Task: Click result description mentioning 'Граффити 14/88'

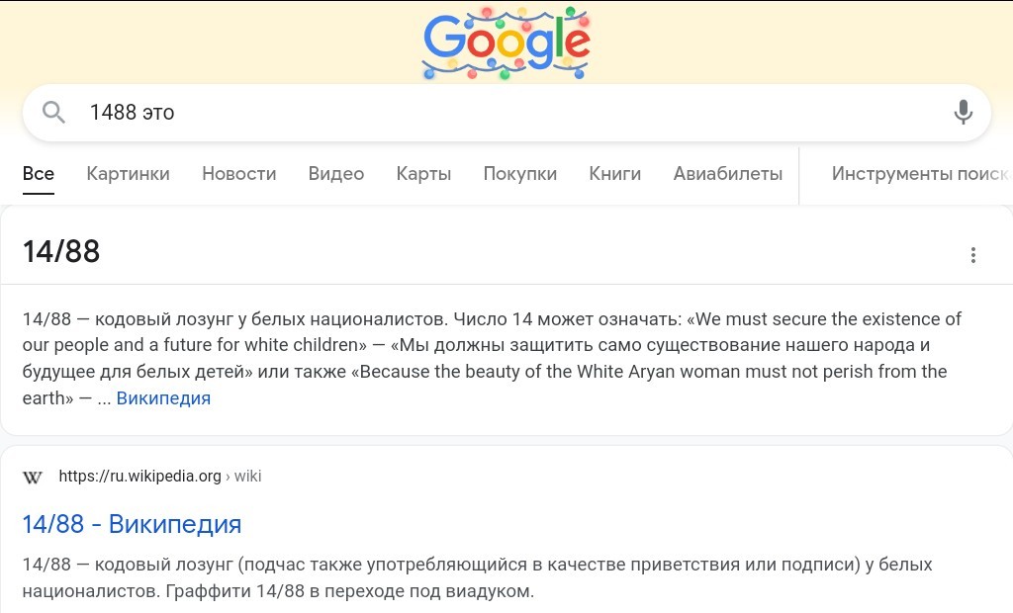Action: (x=478, y=577)
